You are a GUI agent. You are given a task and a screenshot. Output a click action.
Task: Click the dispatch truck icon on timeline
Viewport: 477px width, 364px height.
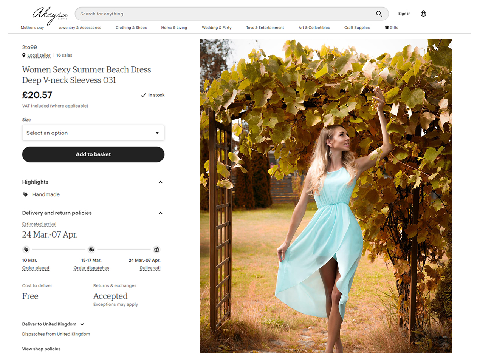91,250
